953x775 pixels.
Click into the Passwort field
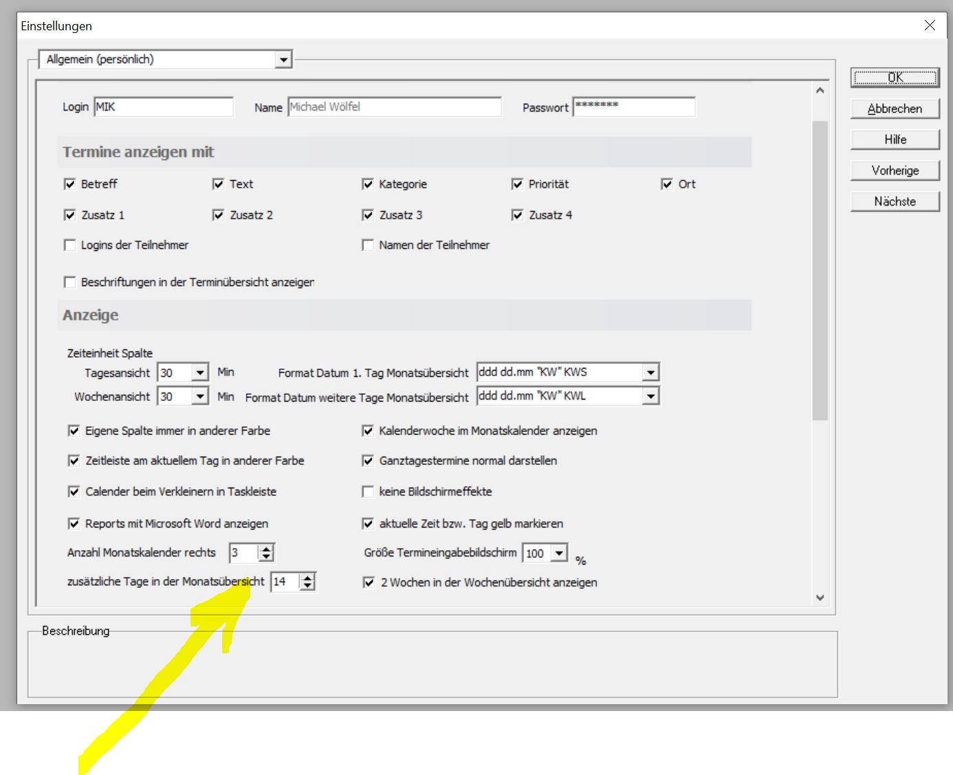(x=633, y=107)
